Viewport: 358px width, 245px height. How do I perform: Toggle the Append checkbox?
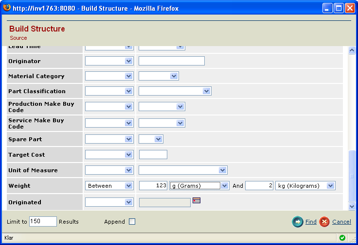click(132, 222)
